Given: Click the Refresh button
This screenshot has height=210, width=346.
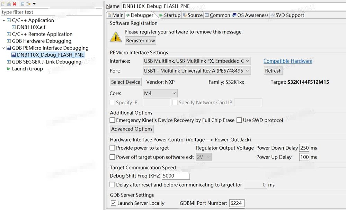Looking at the screenshot, I should 273,71.
